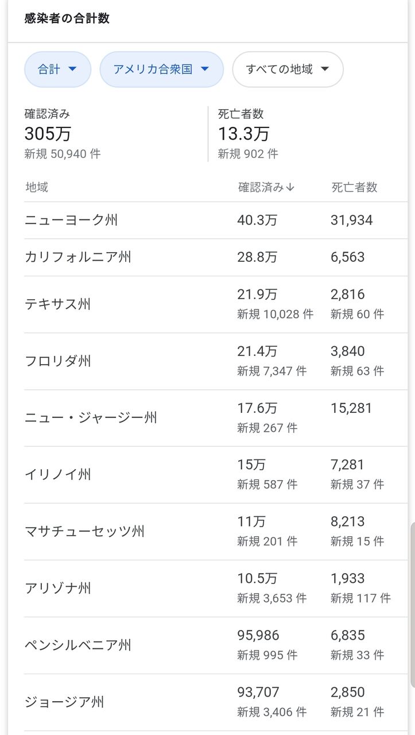The image size is (415, 735).
Task: Select the マサチューセッツ州 row
Action: [x=216, y=532]
